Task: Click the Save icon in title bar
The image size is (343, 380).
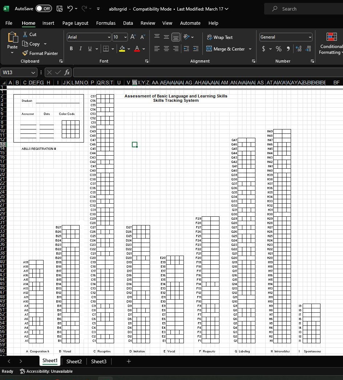Action: [59, 9]
